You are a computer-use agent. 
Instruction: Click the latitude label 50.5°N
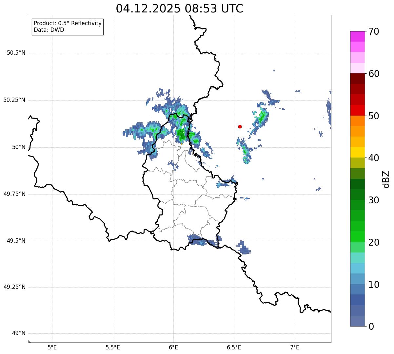point(16,53)
